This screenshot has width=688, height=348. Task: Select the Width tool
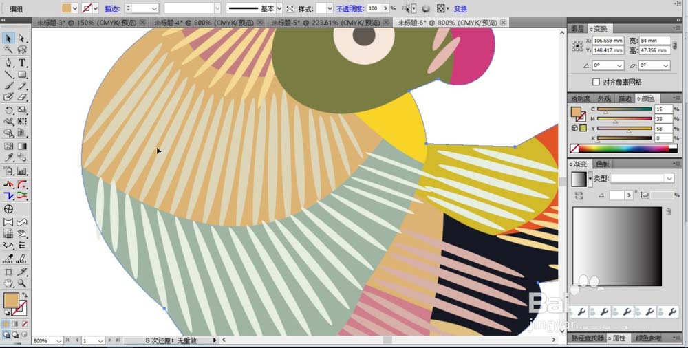(8, 122)
